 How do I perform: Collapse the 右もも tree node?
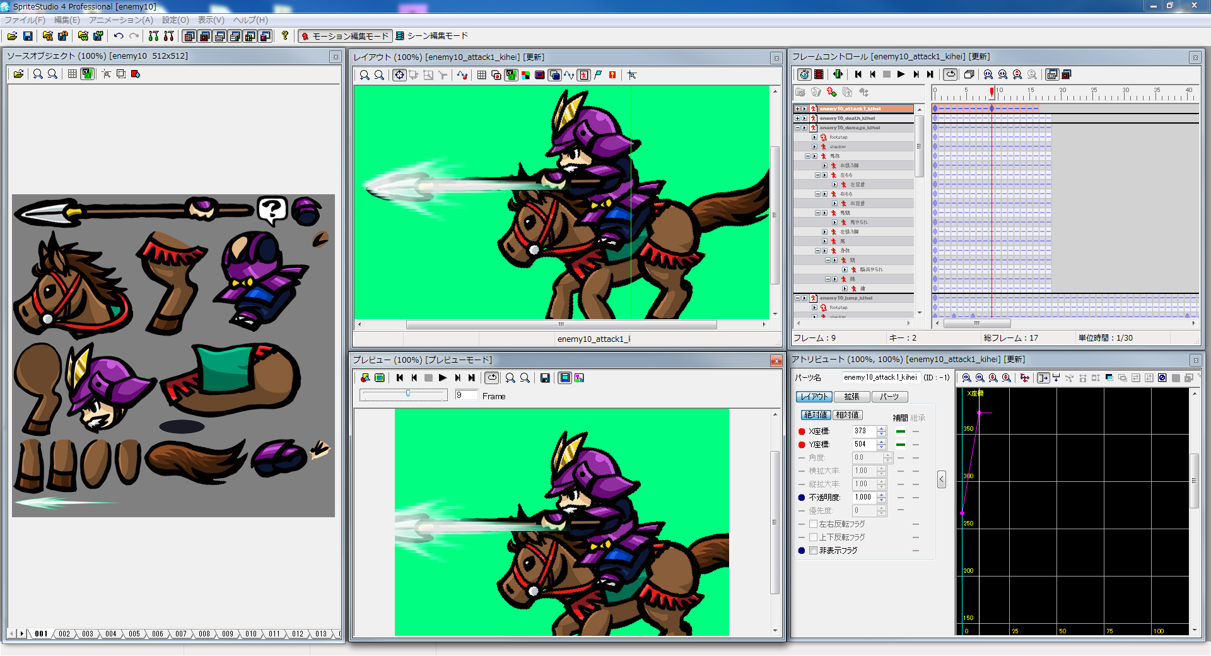[x=817, y=194]
